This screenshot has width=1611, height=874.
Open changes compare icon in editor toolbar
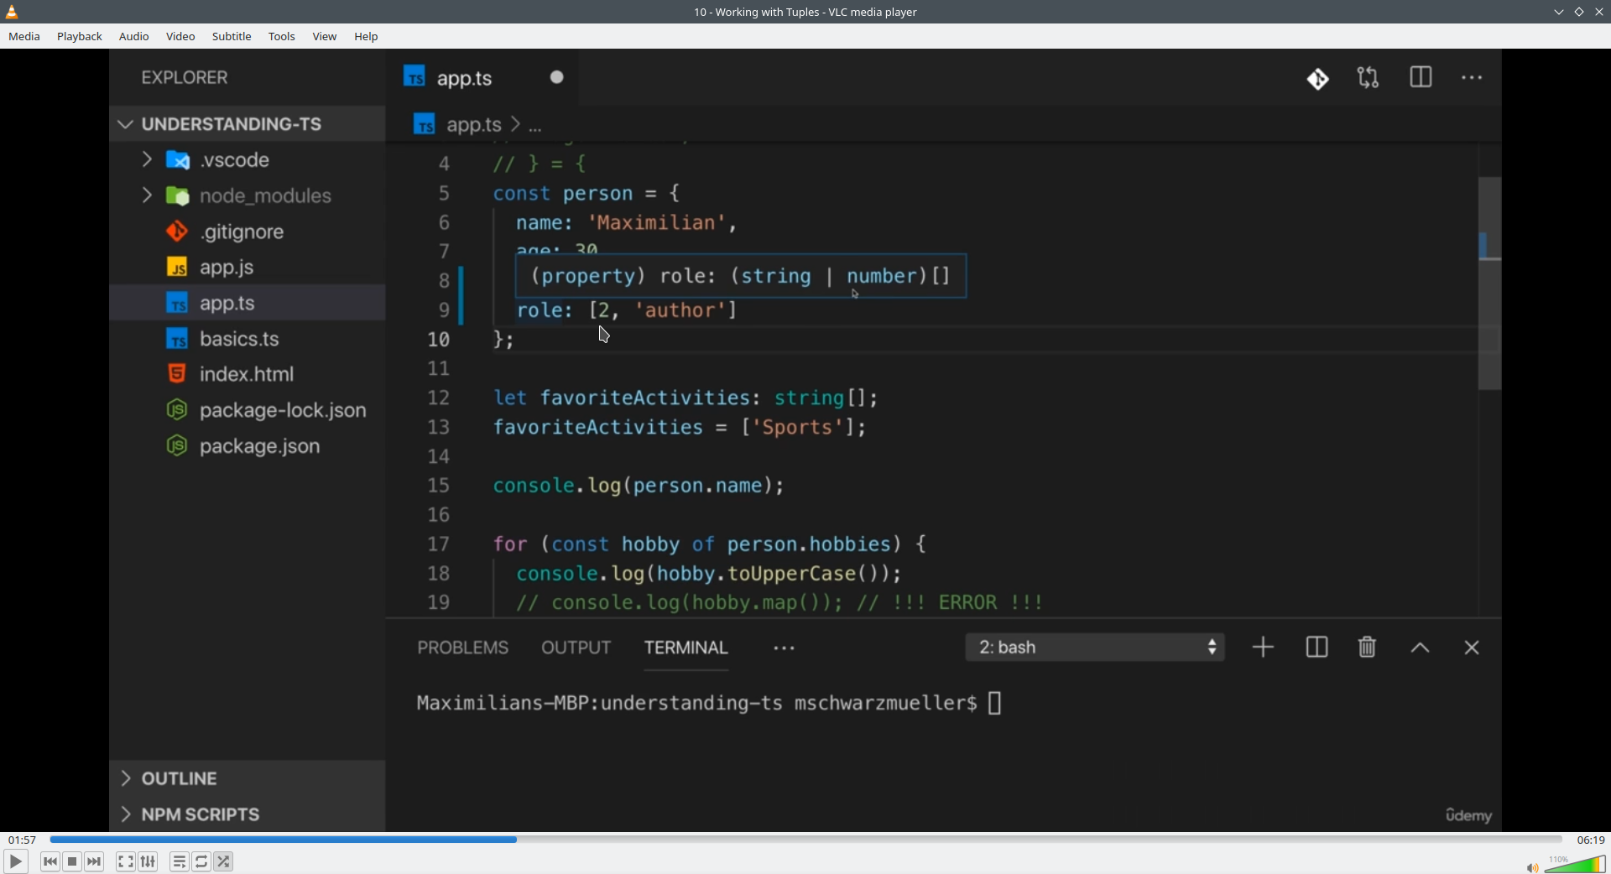1369,78
